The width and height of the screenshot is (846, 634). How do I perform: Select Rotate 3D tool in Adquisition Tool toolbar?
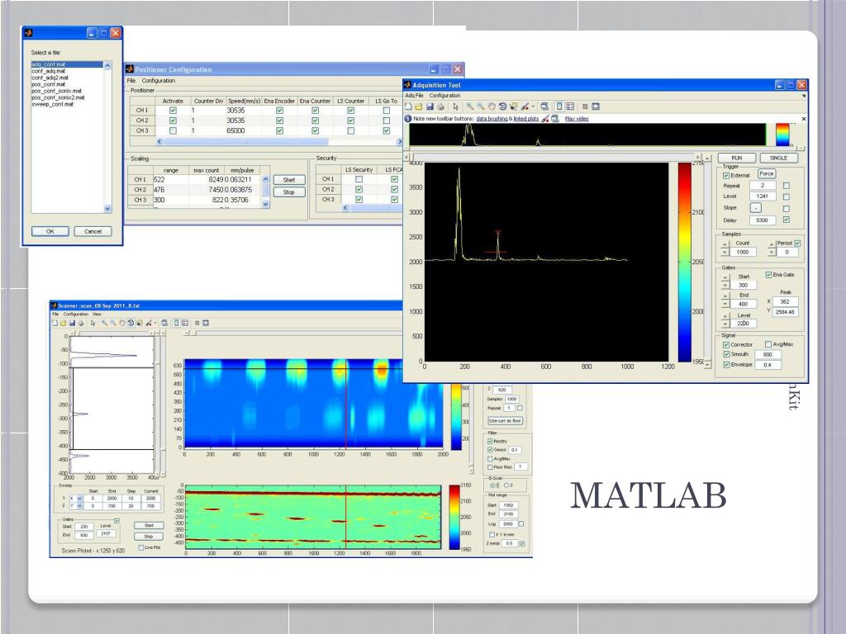[x=502, y=106]
